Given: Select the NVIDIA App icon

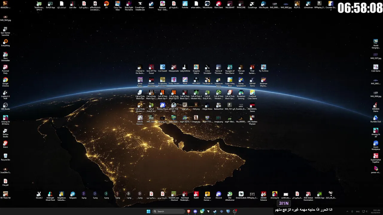Looking at the screenshot, I should (x=320, y=195).
